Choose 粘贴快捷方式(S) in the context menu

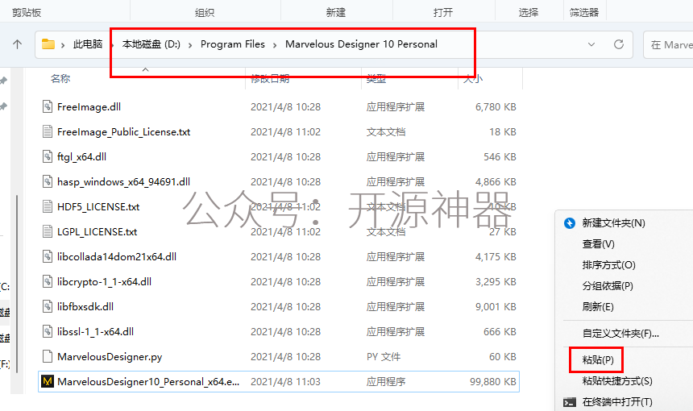tap(617, 381)
